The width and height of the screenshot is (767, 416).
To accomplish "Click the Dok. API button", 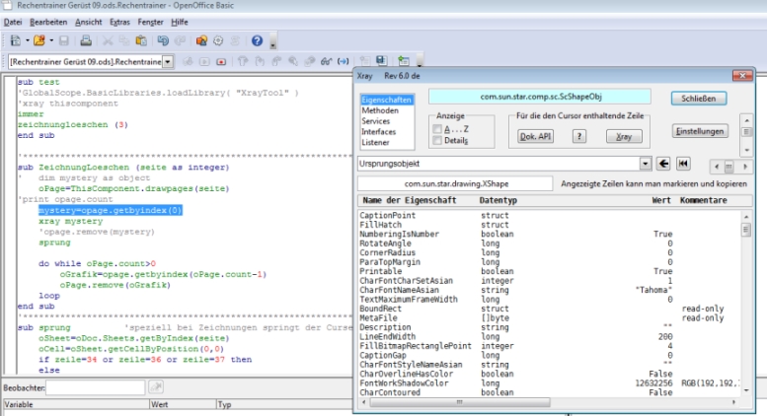I will (x=535, y=137).
